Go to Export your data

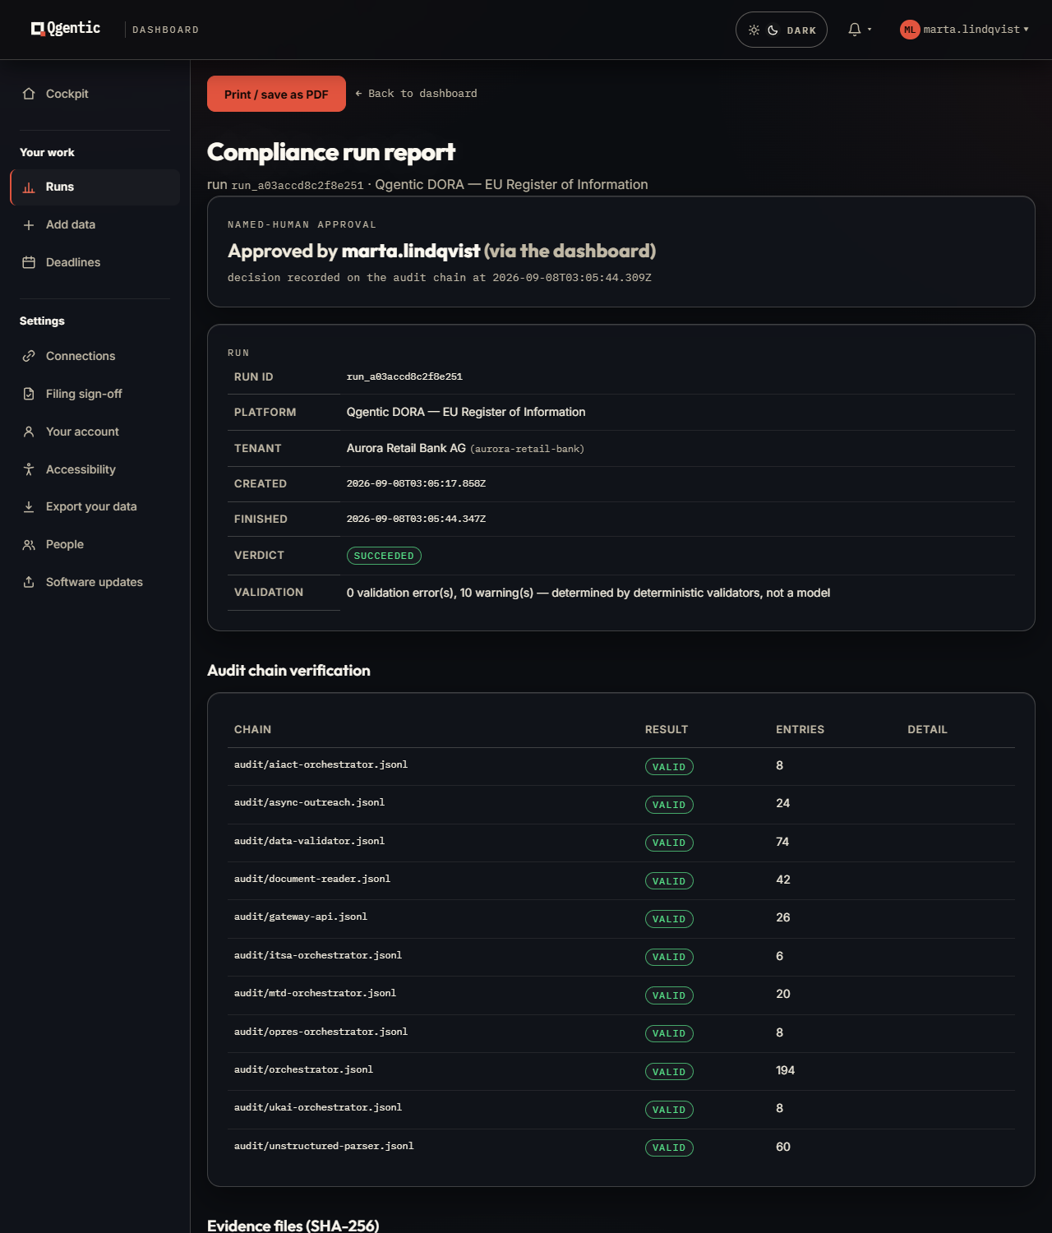point(95,507)
